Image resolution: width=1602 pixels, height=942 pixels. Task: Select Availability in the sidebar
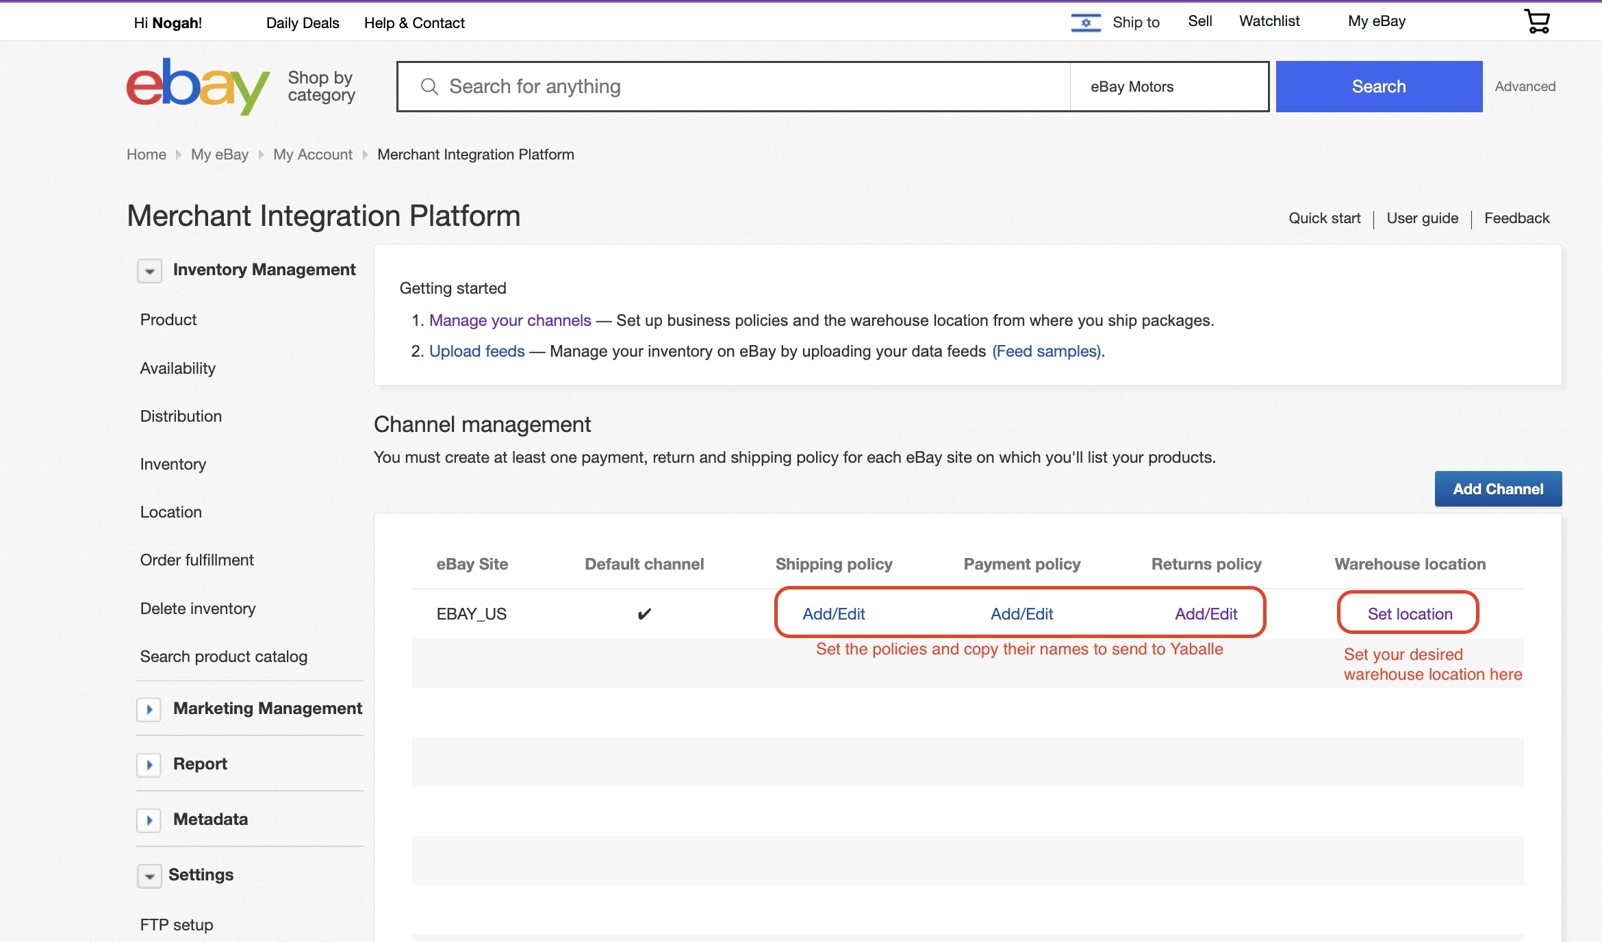pyautogui.click(x=178, y=368)
